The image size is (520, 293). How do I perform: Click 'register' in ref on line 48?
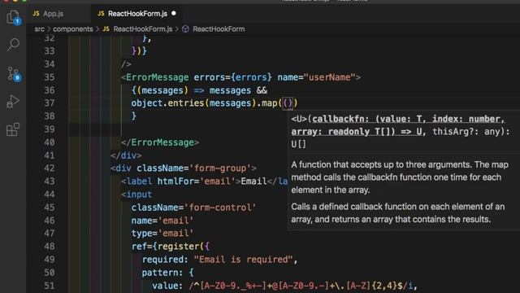click(178, 247)
